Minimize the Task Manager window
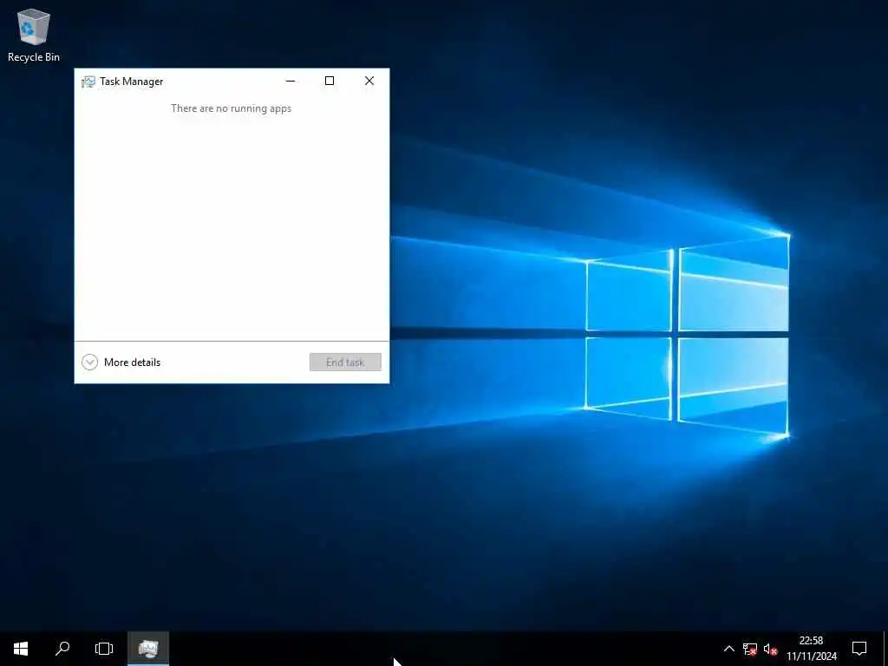888x666 pixels. coord(291,81)
